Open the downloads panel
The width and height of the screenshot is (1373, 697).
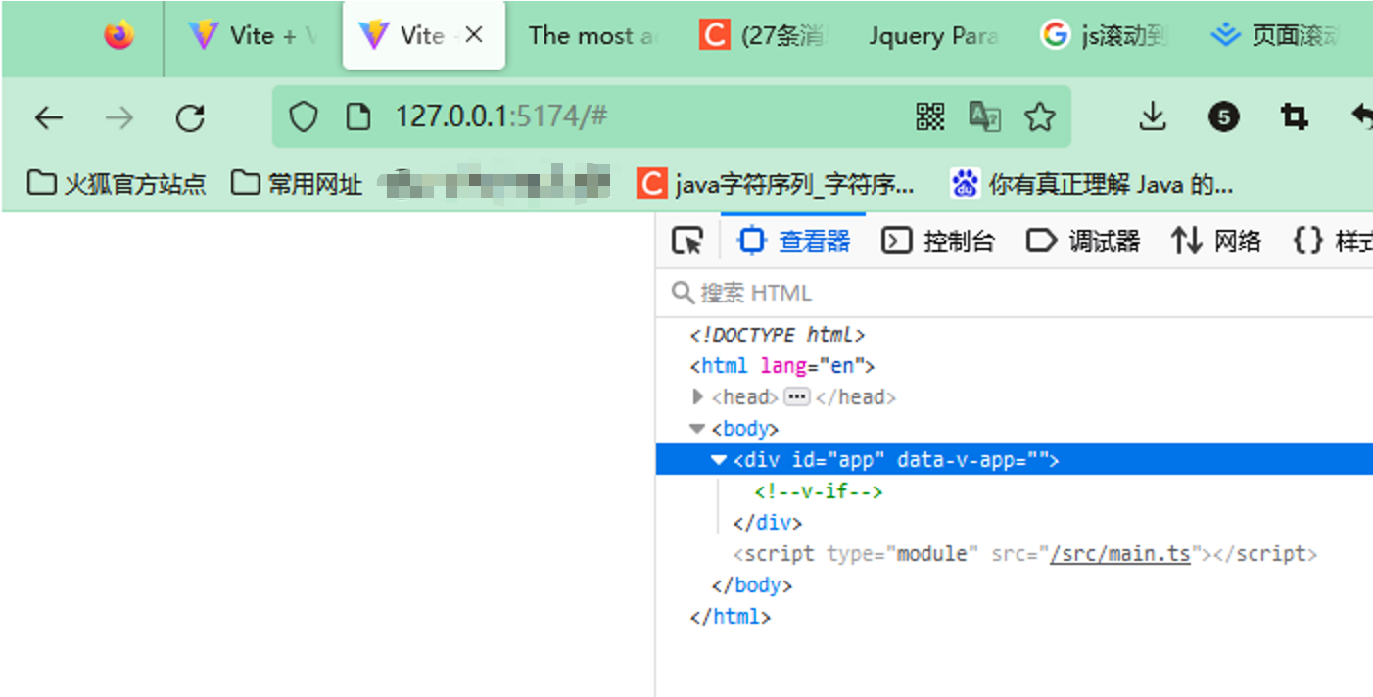coord(1154,117)
